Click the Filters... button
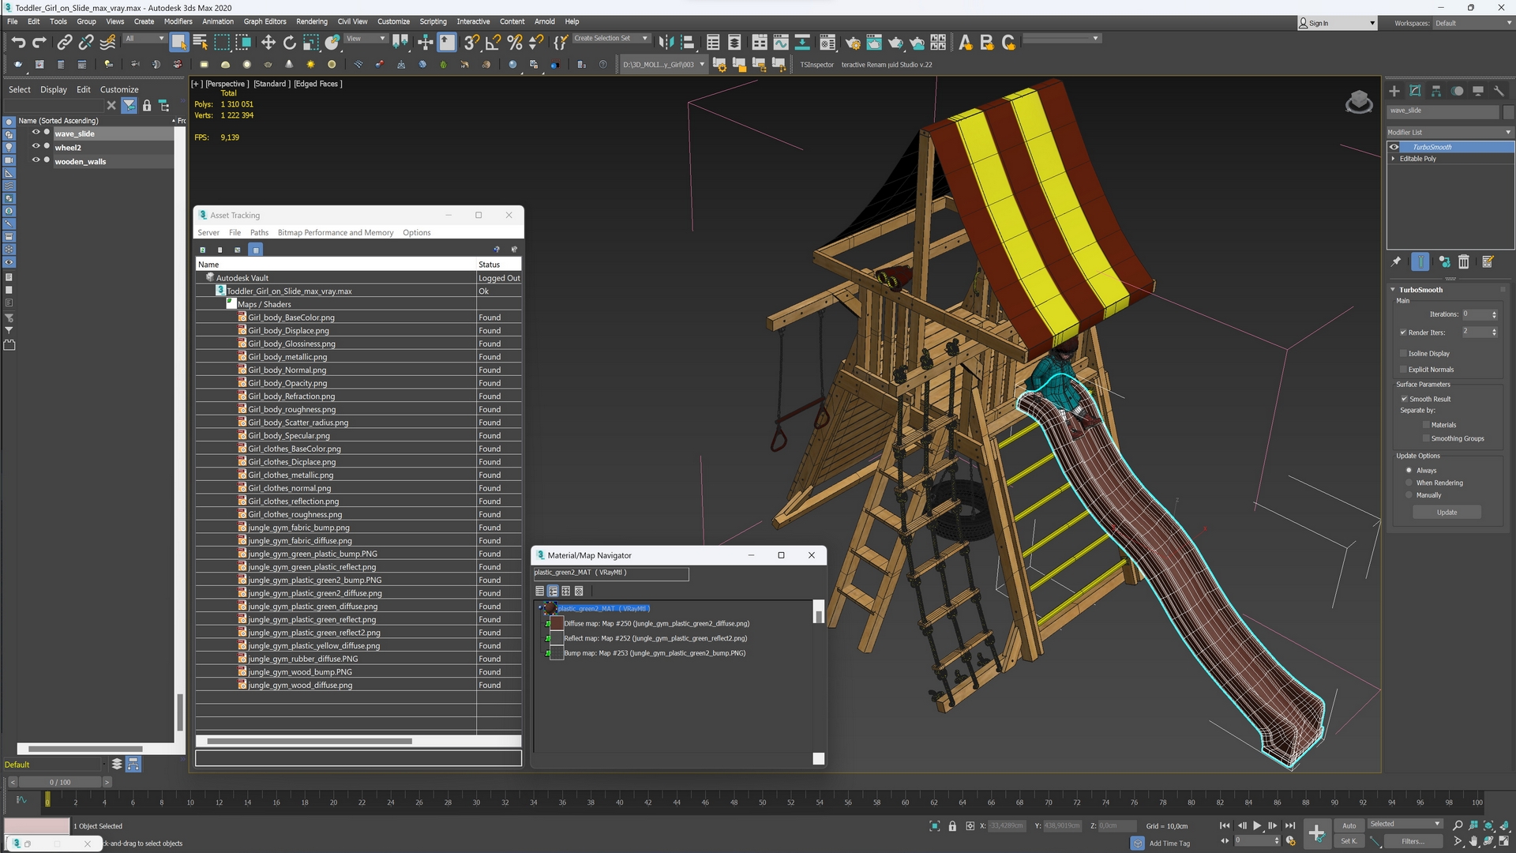1516x853 pixels. click(1413, 841)
